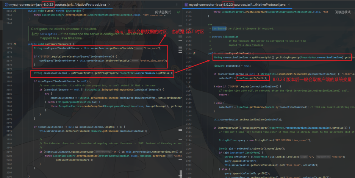Click line number 2183 in the left gutter
This screenshot has width=355, height=178.
9,86
